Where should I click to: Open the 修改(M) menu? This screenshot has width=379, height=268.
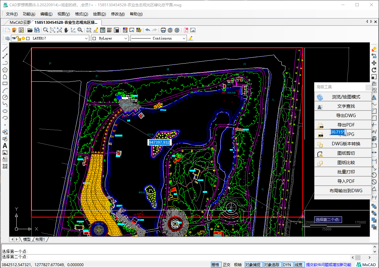coord(118,14)
